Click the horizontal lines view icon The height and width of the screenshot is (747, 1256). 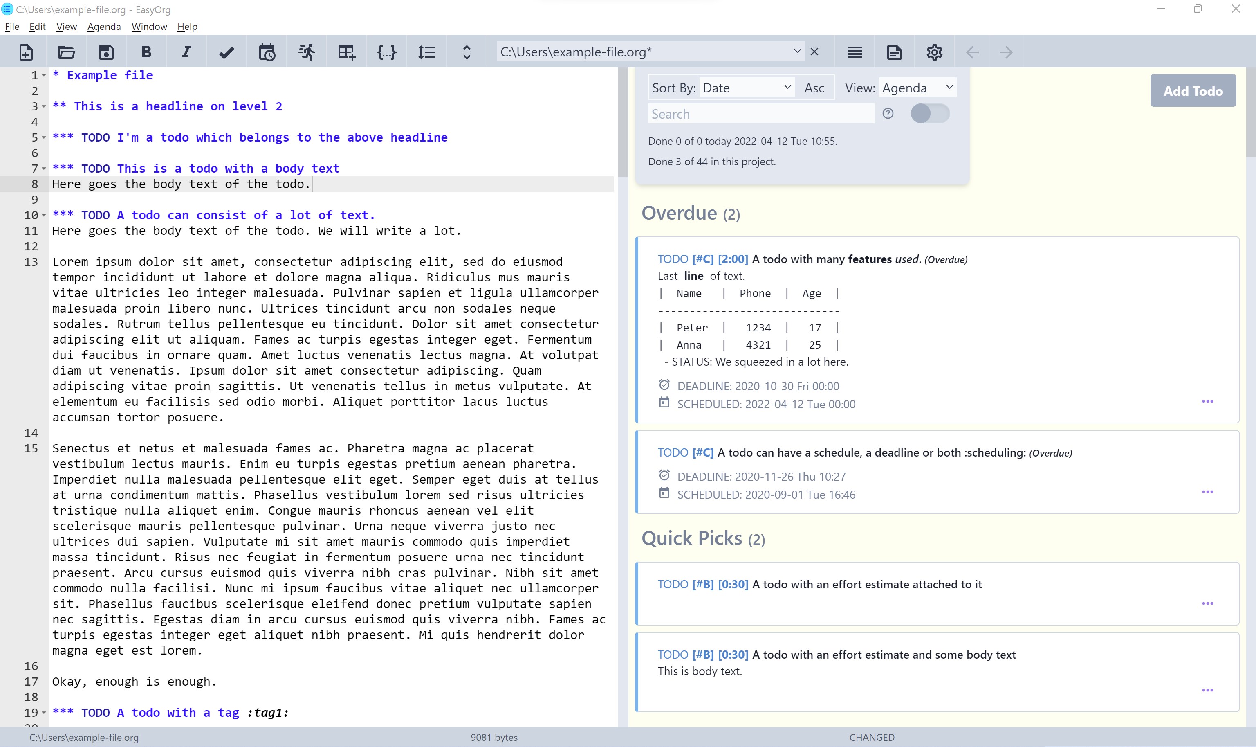(855, 52)
